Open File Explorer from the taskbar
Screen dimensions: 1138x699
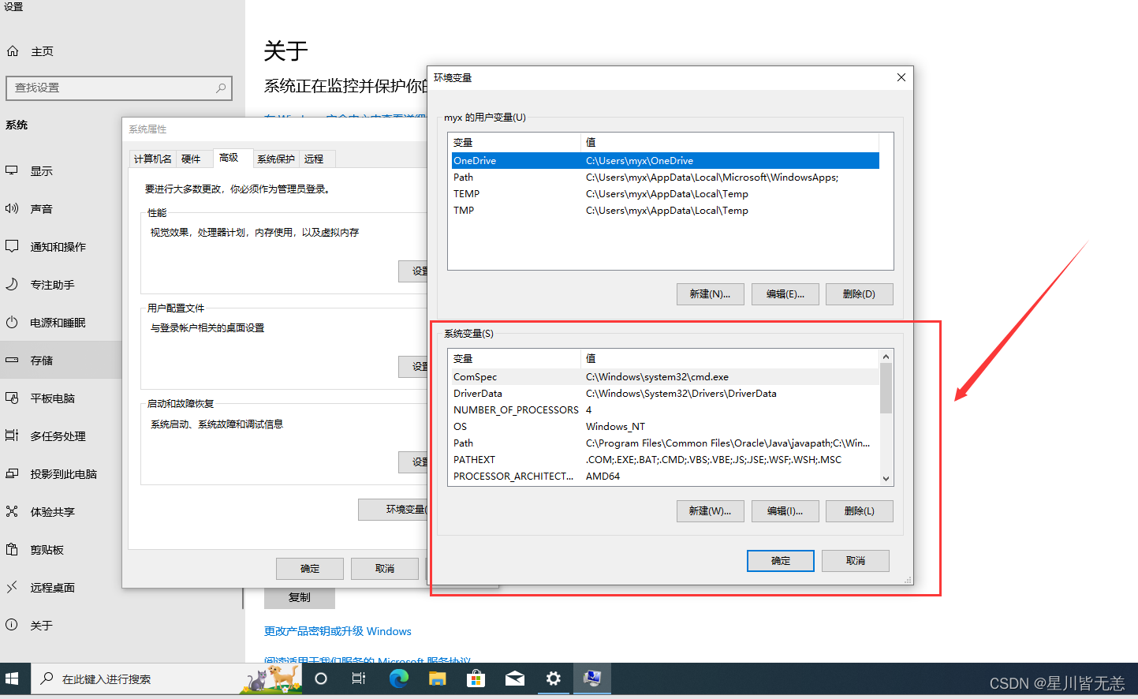(x=437, y=678)
